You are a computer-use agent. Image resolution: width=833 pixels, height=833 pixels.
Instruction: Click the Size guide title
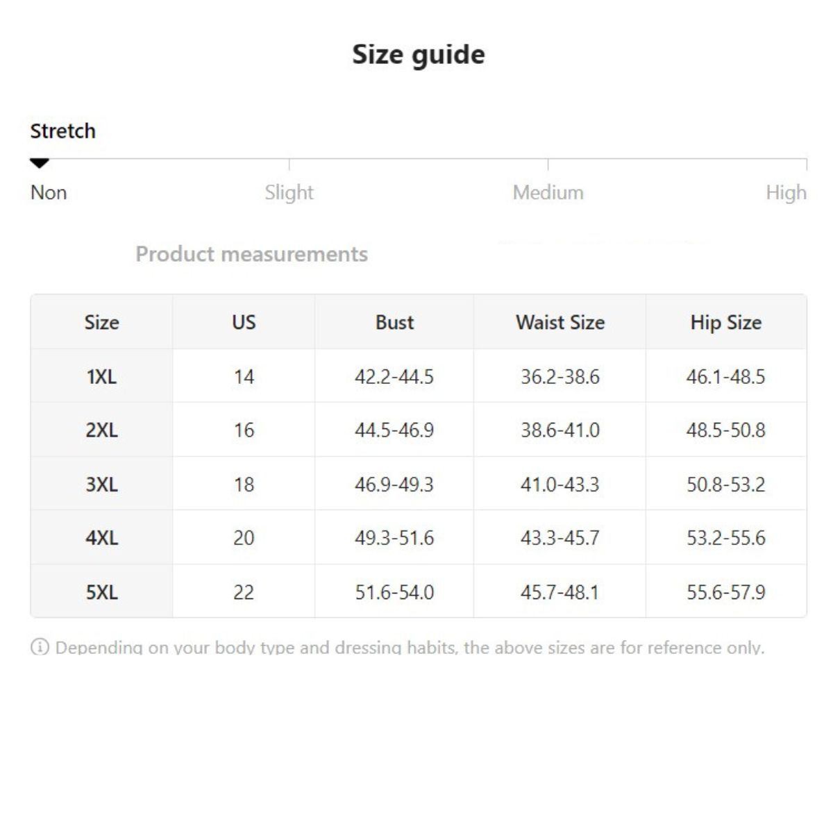[x=418, y=55]
